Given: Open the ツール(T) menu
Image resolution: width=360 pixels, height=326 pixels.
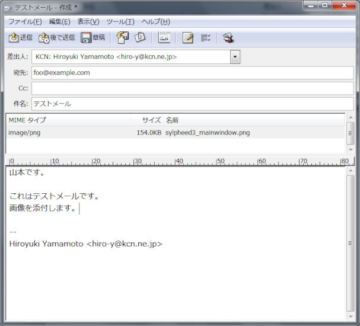Looking at the screenshot, I should [x=120, y=22].
